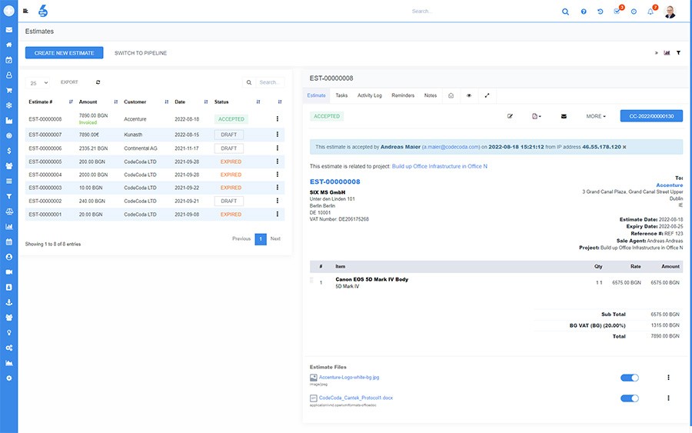Open the question mark help icon
692x433 pixels.
(584, 12)
